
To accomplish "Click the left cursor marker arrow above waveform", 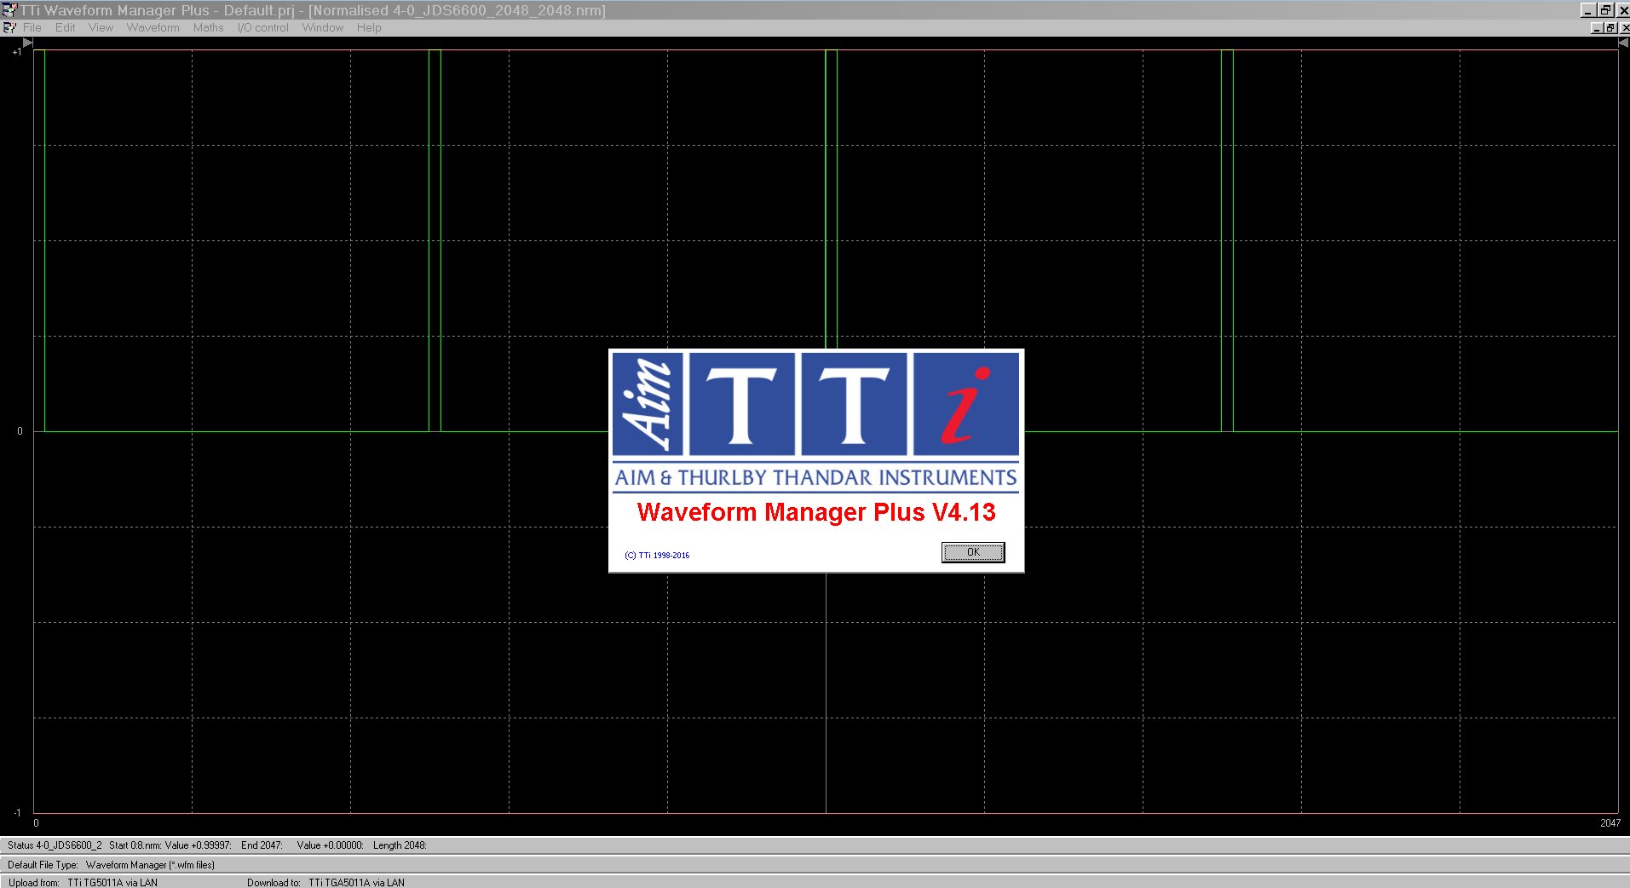I will pos(28,43).
